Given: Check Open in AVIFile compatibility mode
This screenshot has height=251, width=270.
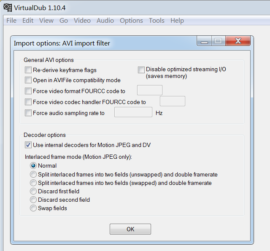Looking at the screenshot, I should coord(29,80).
